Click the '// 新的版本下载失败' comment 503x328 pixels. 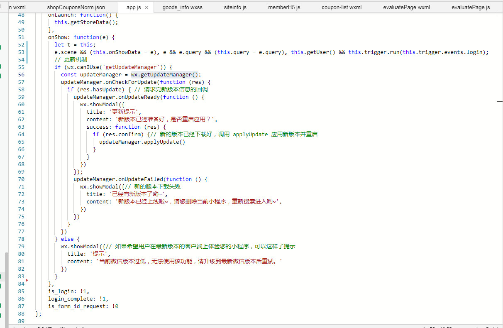pyautogui.click(x=153, y=186)
